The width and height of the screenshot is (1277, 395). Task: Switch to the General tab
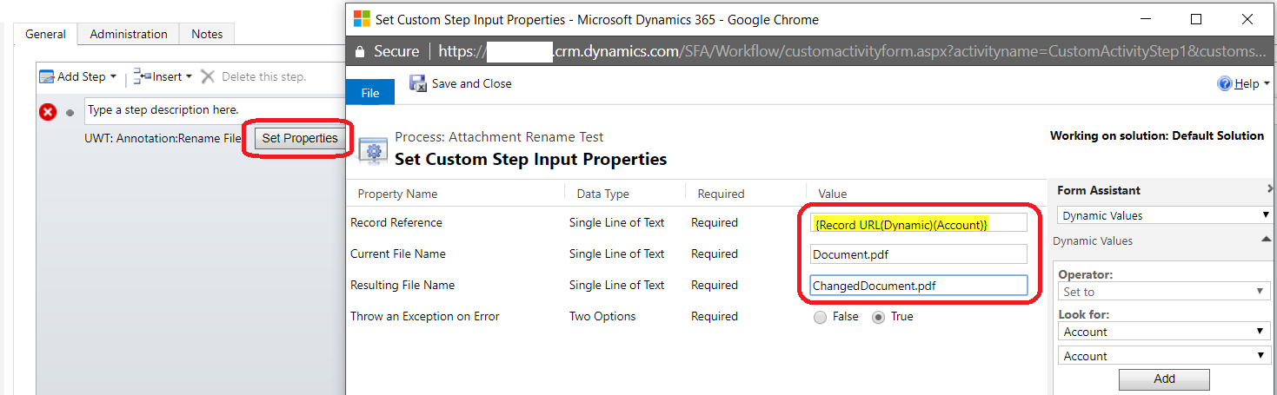click(x=45, y=34)
